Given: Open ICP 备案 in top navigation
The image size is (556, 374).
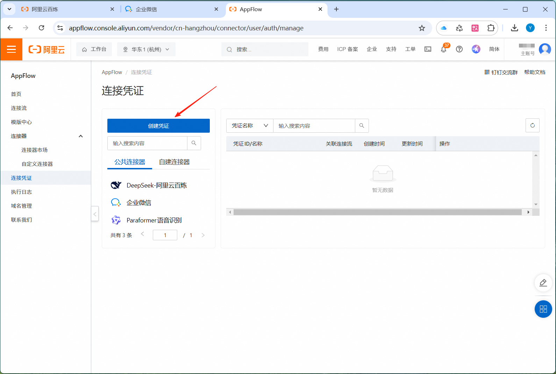Looking at the screenshot, I should tap(348, 49).
